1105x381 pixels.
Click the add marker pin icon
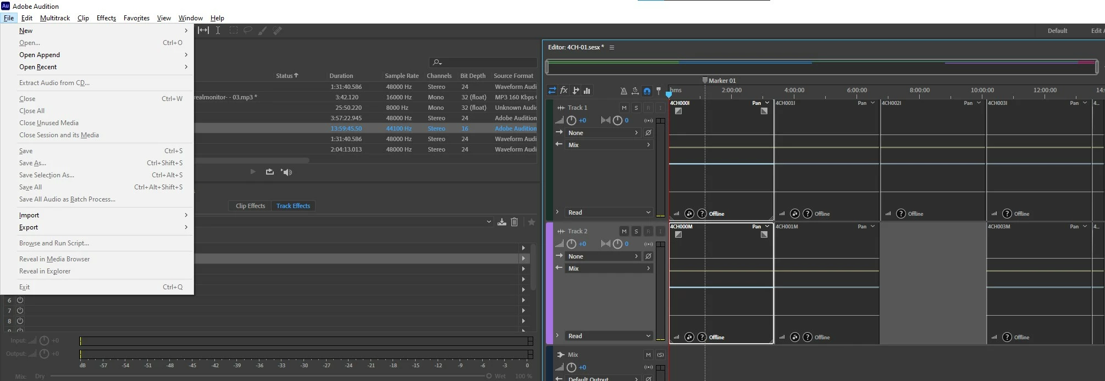(659, 91)
